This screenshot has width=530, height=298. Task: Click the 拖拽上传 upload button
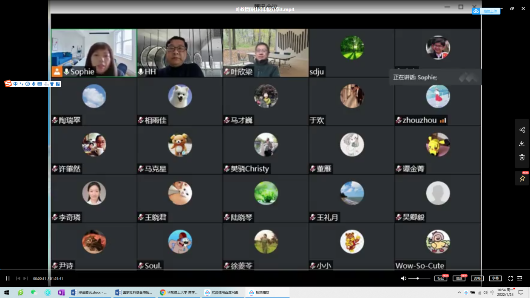486,11
